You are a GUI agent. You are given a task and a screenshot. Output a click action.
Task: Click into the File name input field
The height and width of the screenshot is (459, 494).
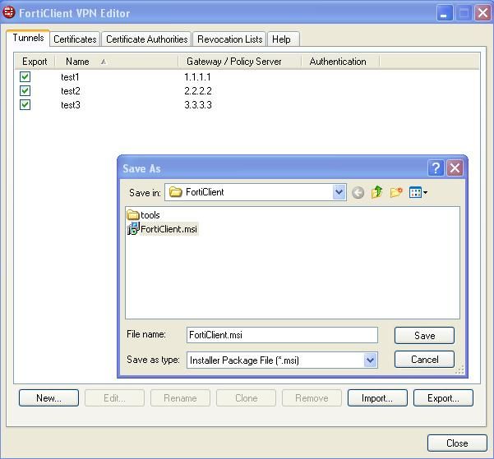(282, 335)
